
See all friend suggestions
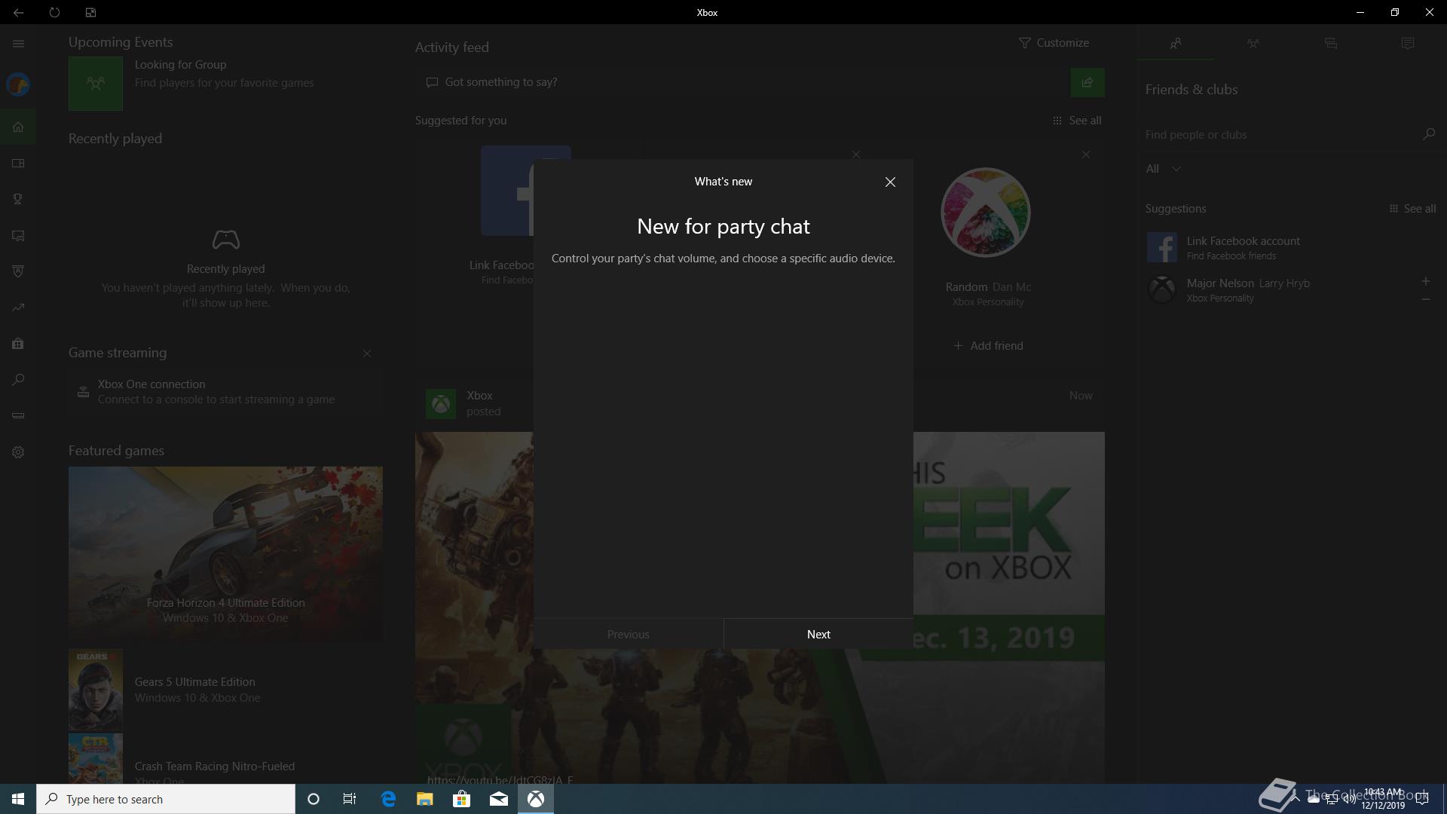point(1412,209)
